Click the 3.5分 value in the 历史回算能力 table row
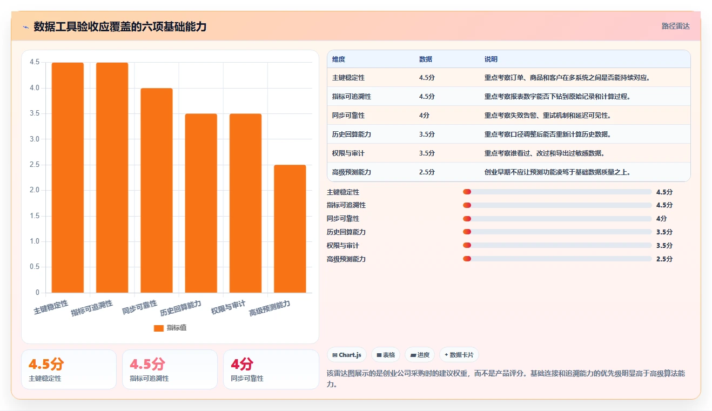Viewport: 712px width, 411px height. click(x=427, y=134)
